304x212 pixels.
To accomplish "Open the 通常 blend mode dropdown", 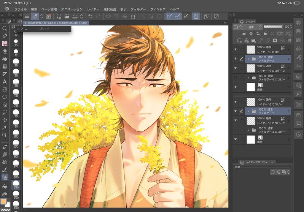I will (x=253, y=27).
